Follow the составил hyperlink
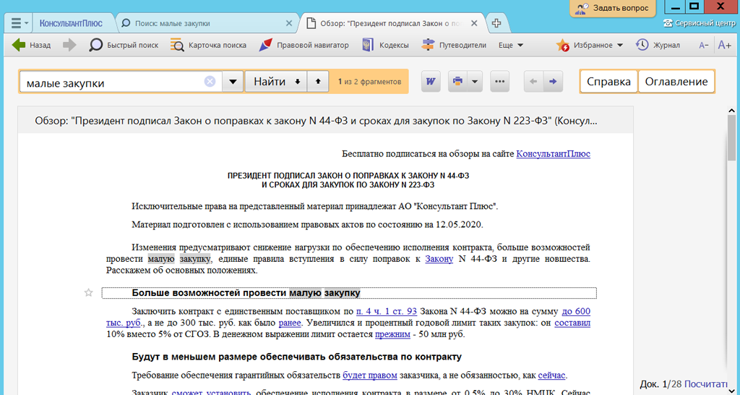 [572, 323]
